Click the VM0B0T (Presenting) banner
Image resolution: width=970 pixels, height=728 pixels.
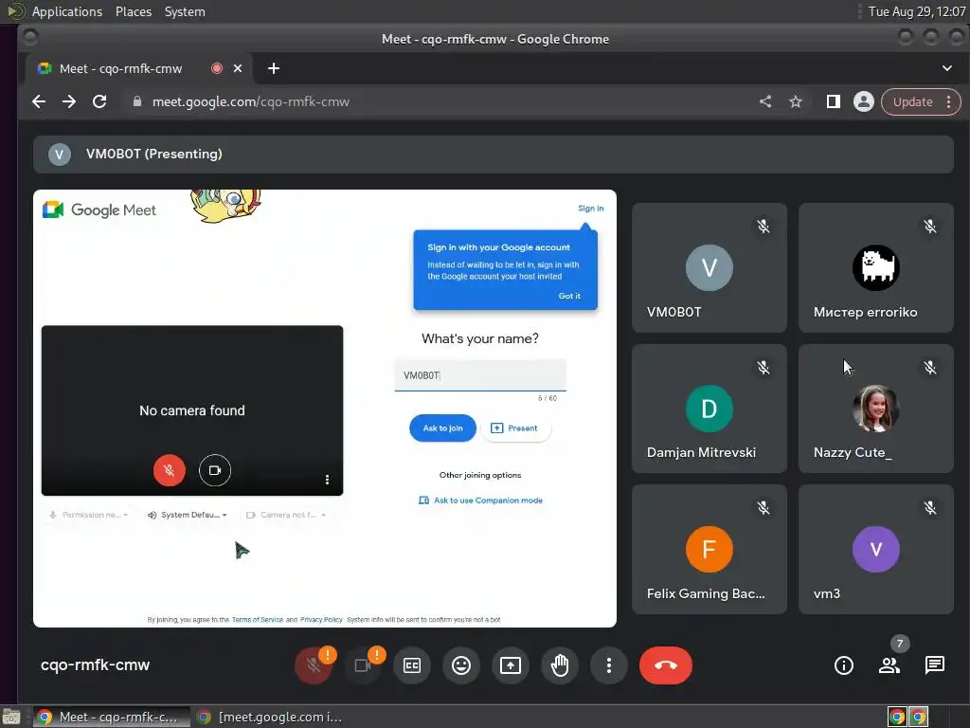pyautogui.click(x=493, y=155)
